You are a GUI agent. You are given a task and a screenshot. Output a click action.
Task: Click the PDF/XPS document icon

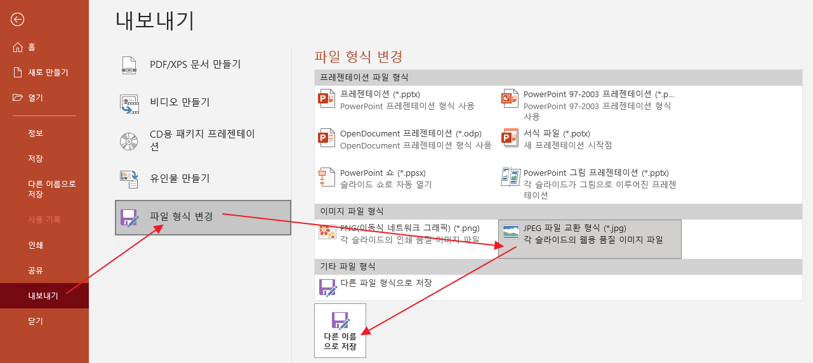129,65
